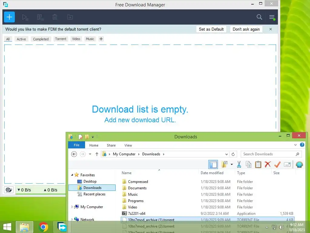Open the Windows Start button
This screenshot has width=310, height=233.
click(7, 227)
